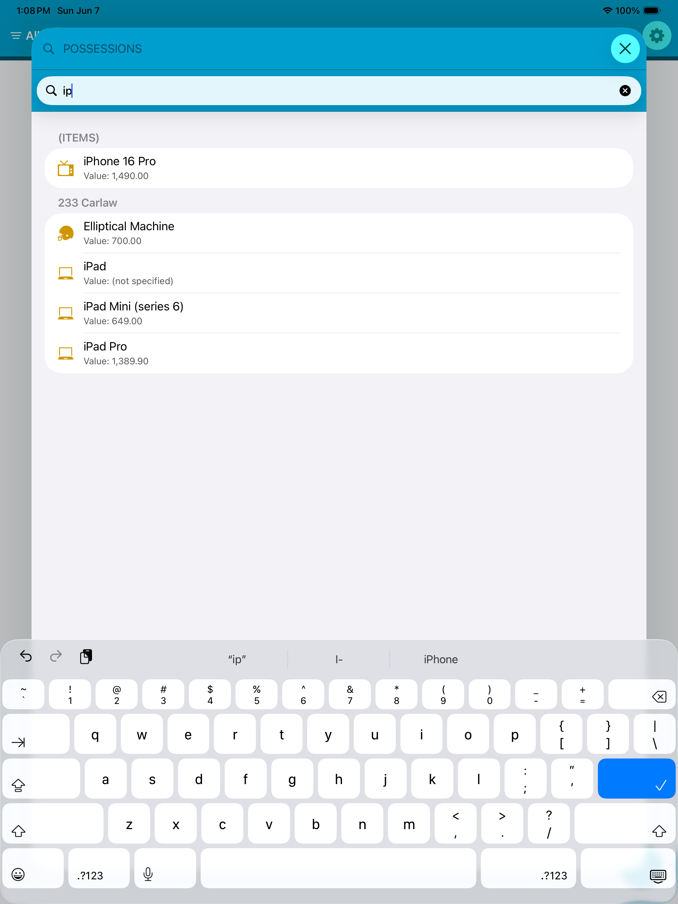Hide the on-screen keyboard
The width and height of the screenshot is (678, 904).
tap(628, 868)
